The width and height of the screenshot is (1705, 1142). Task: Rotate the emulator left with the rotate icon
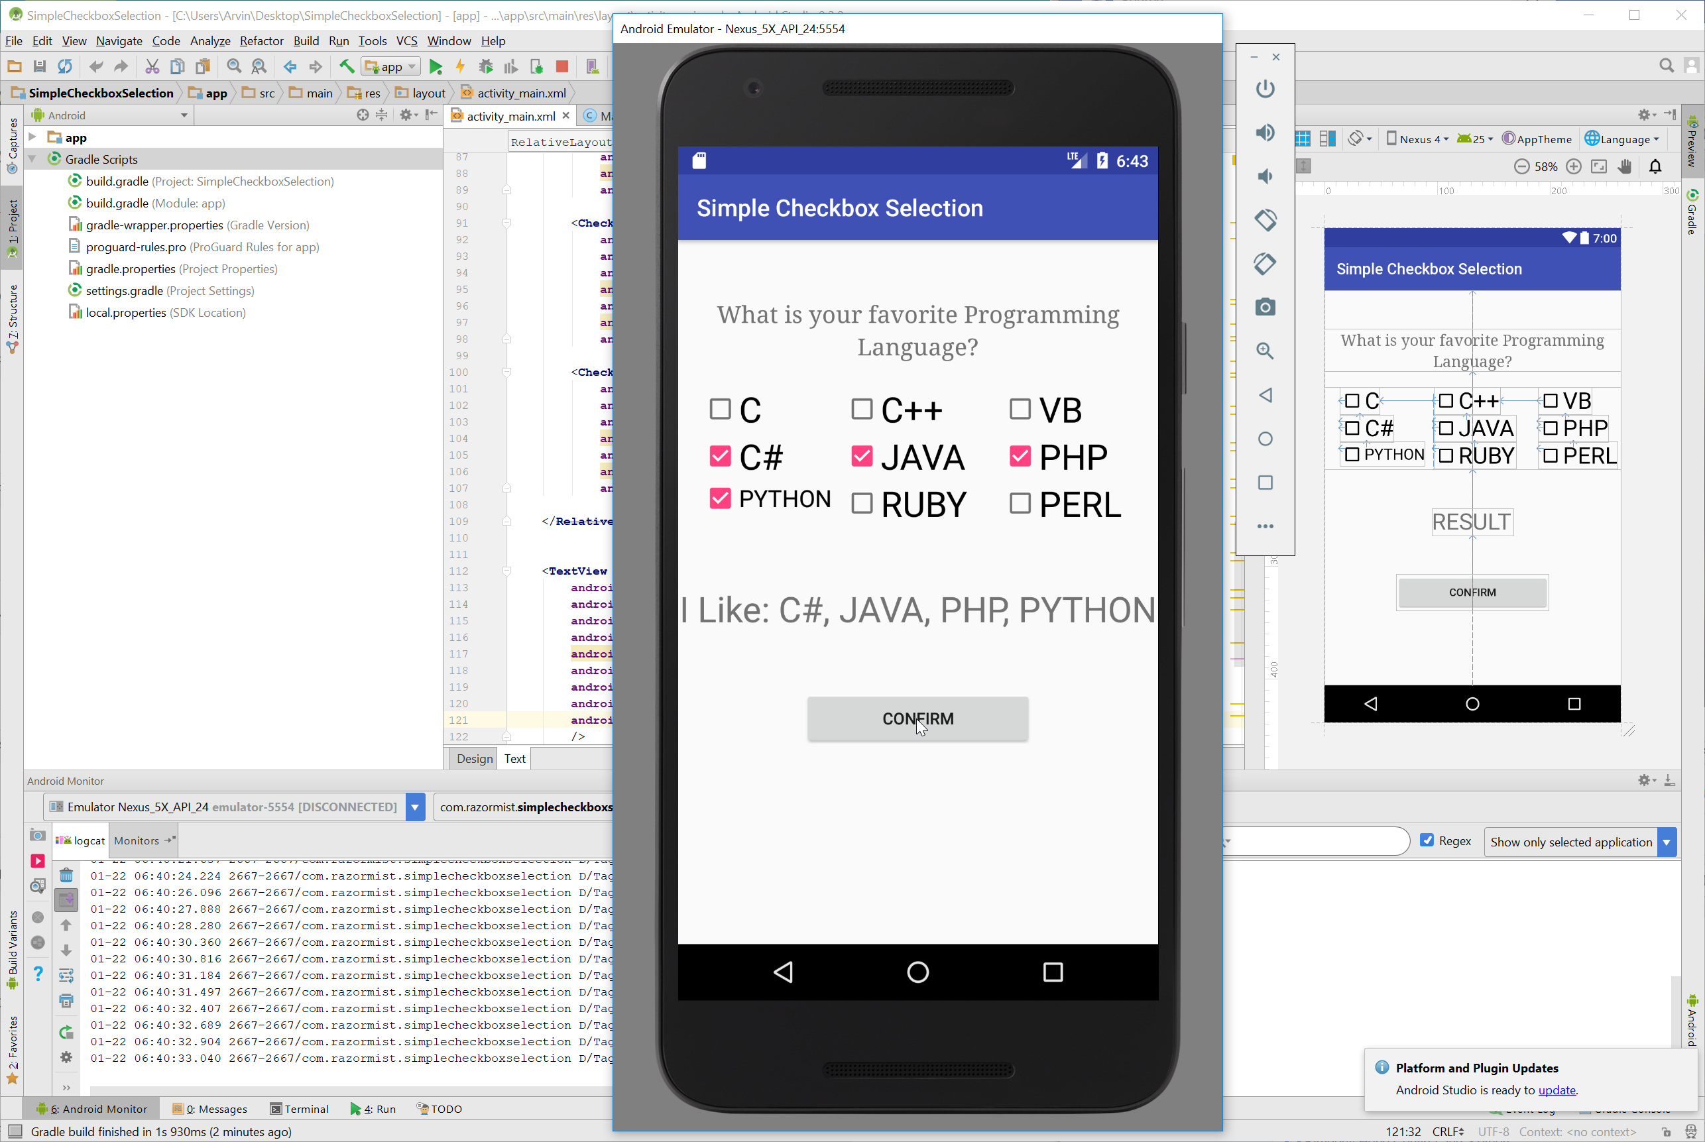[x=1265, y=220]
